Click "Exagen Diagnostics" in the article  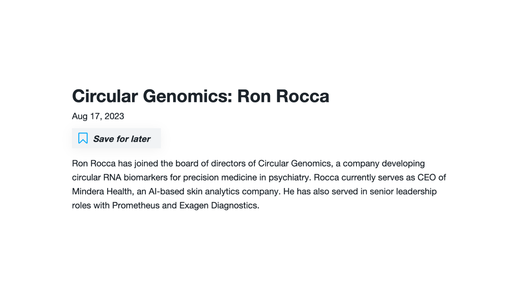pos(218,206)
